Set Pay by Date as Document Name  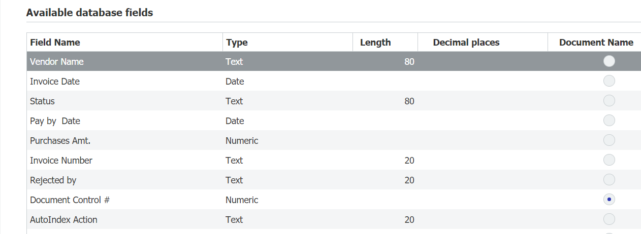(609, 121)
